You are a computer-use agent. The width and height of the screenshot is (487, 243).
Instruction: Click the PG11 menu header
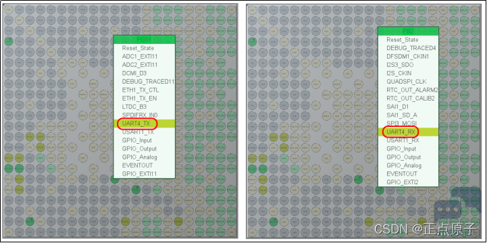point(145,39)
